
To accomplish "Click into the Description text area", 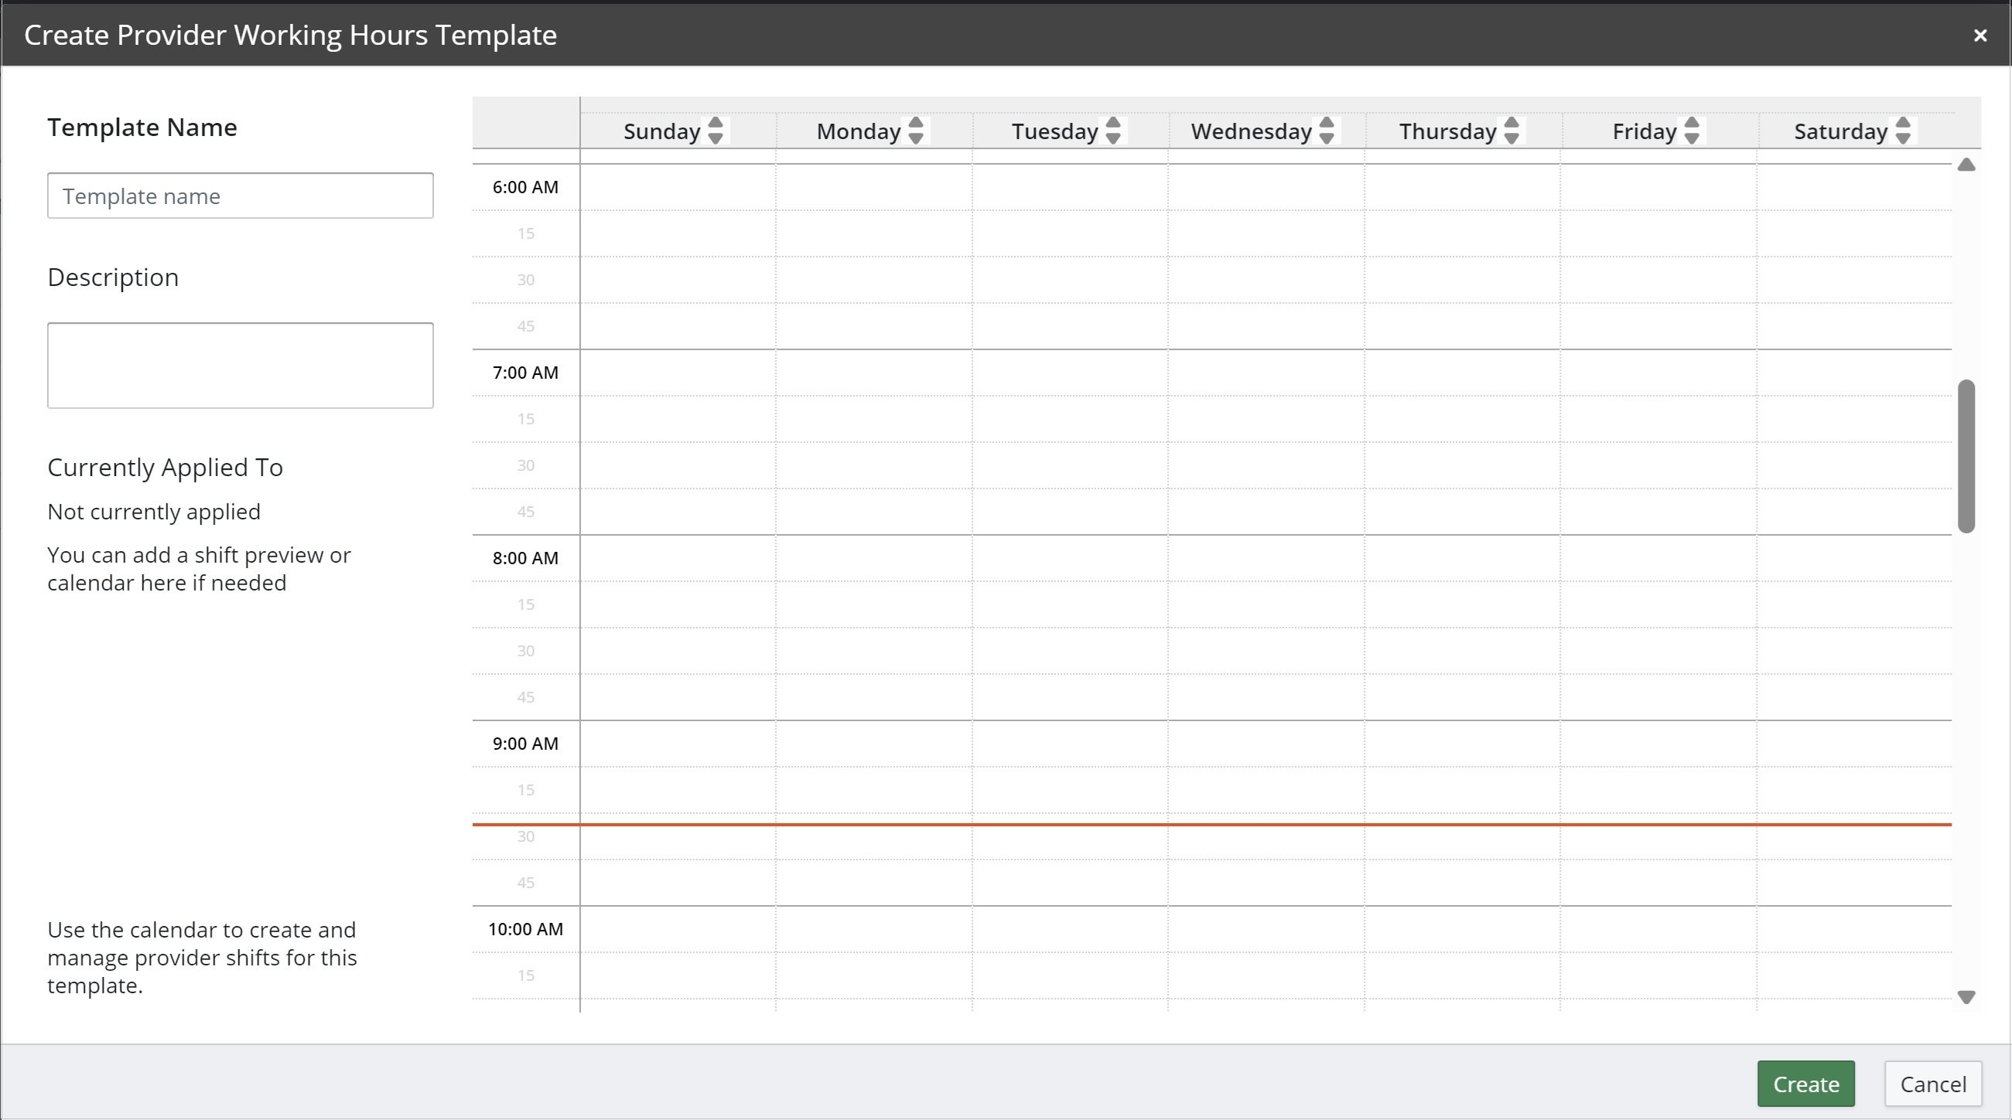I will coord(240,366).
